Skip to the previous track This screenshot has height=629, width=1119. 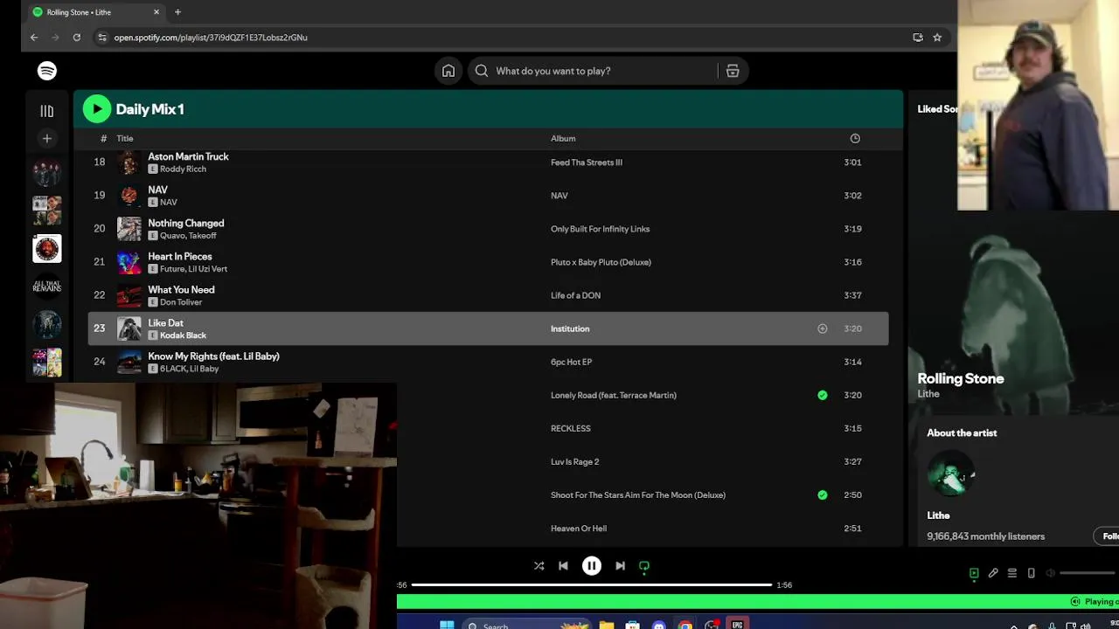click(563, 566)
